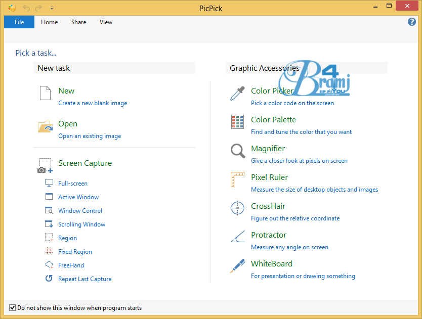The image size is (422, 319).
Task: Switch to the Share tab
Action: pos(78,22)
